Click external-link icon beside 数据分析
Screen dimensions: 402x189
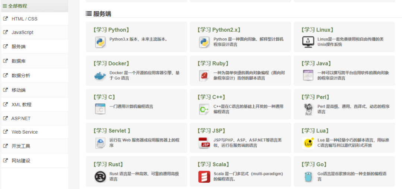pos(5,75)
